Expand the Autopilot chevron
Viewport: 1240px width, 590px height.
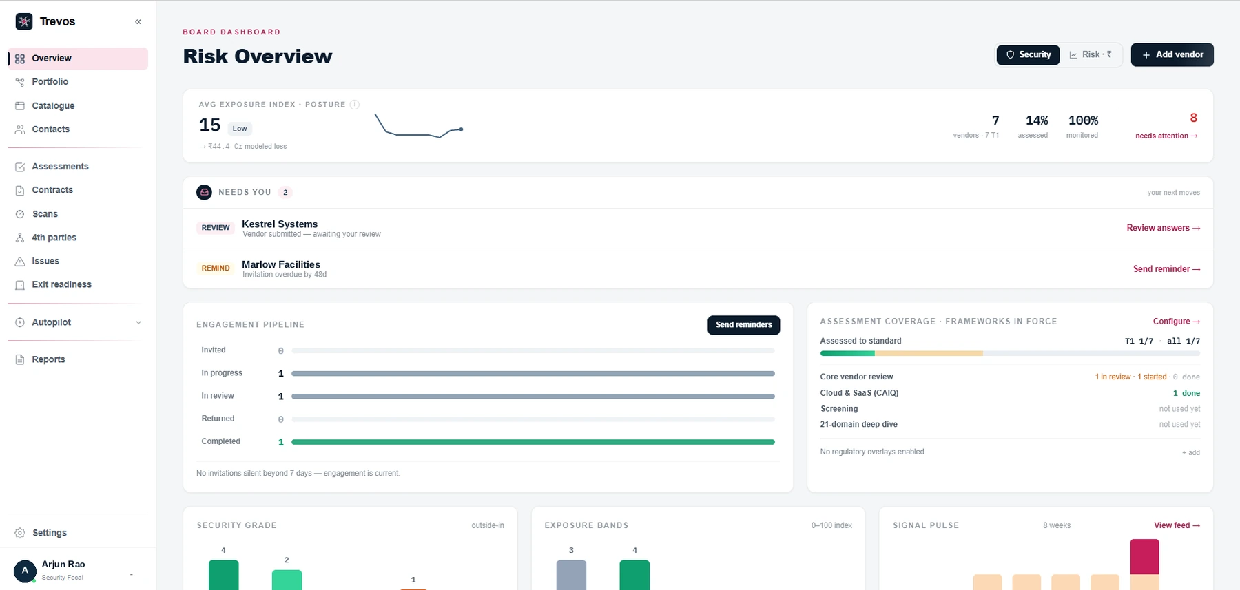pyautogui.click(x=138, y=322)
